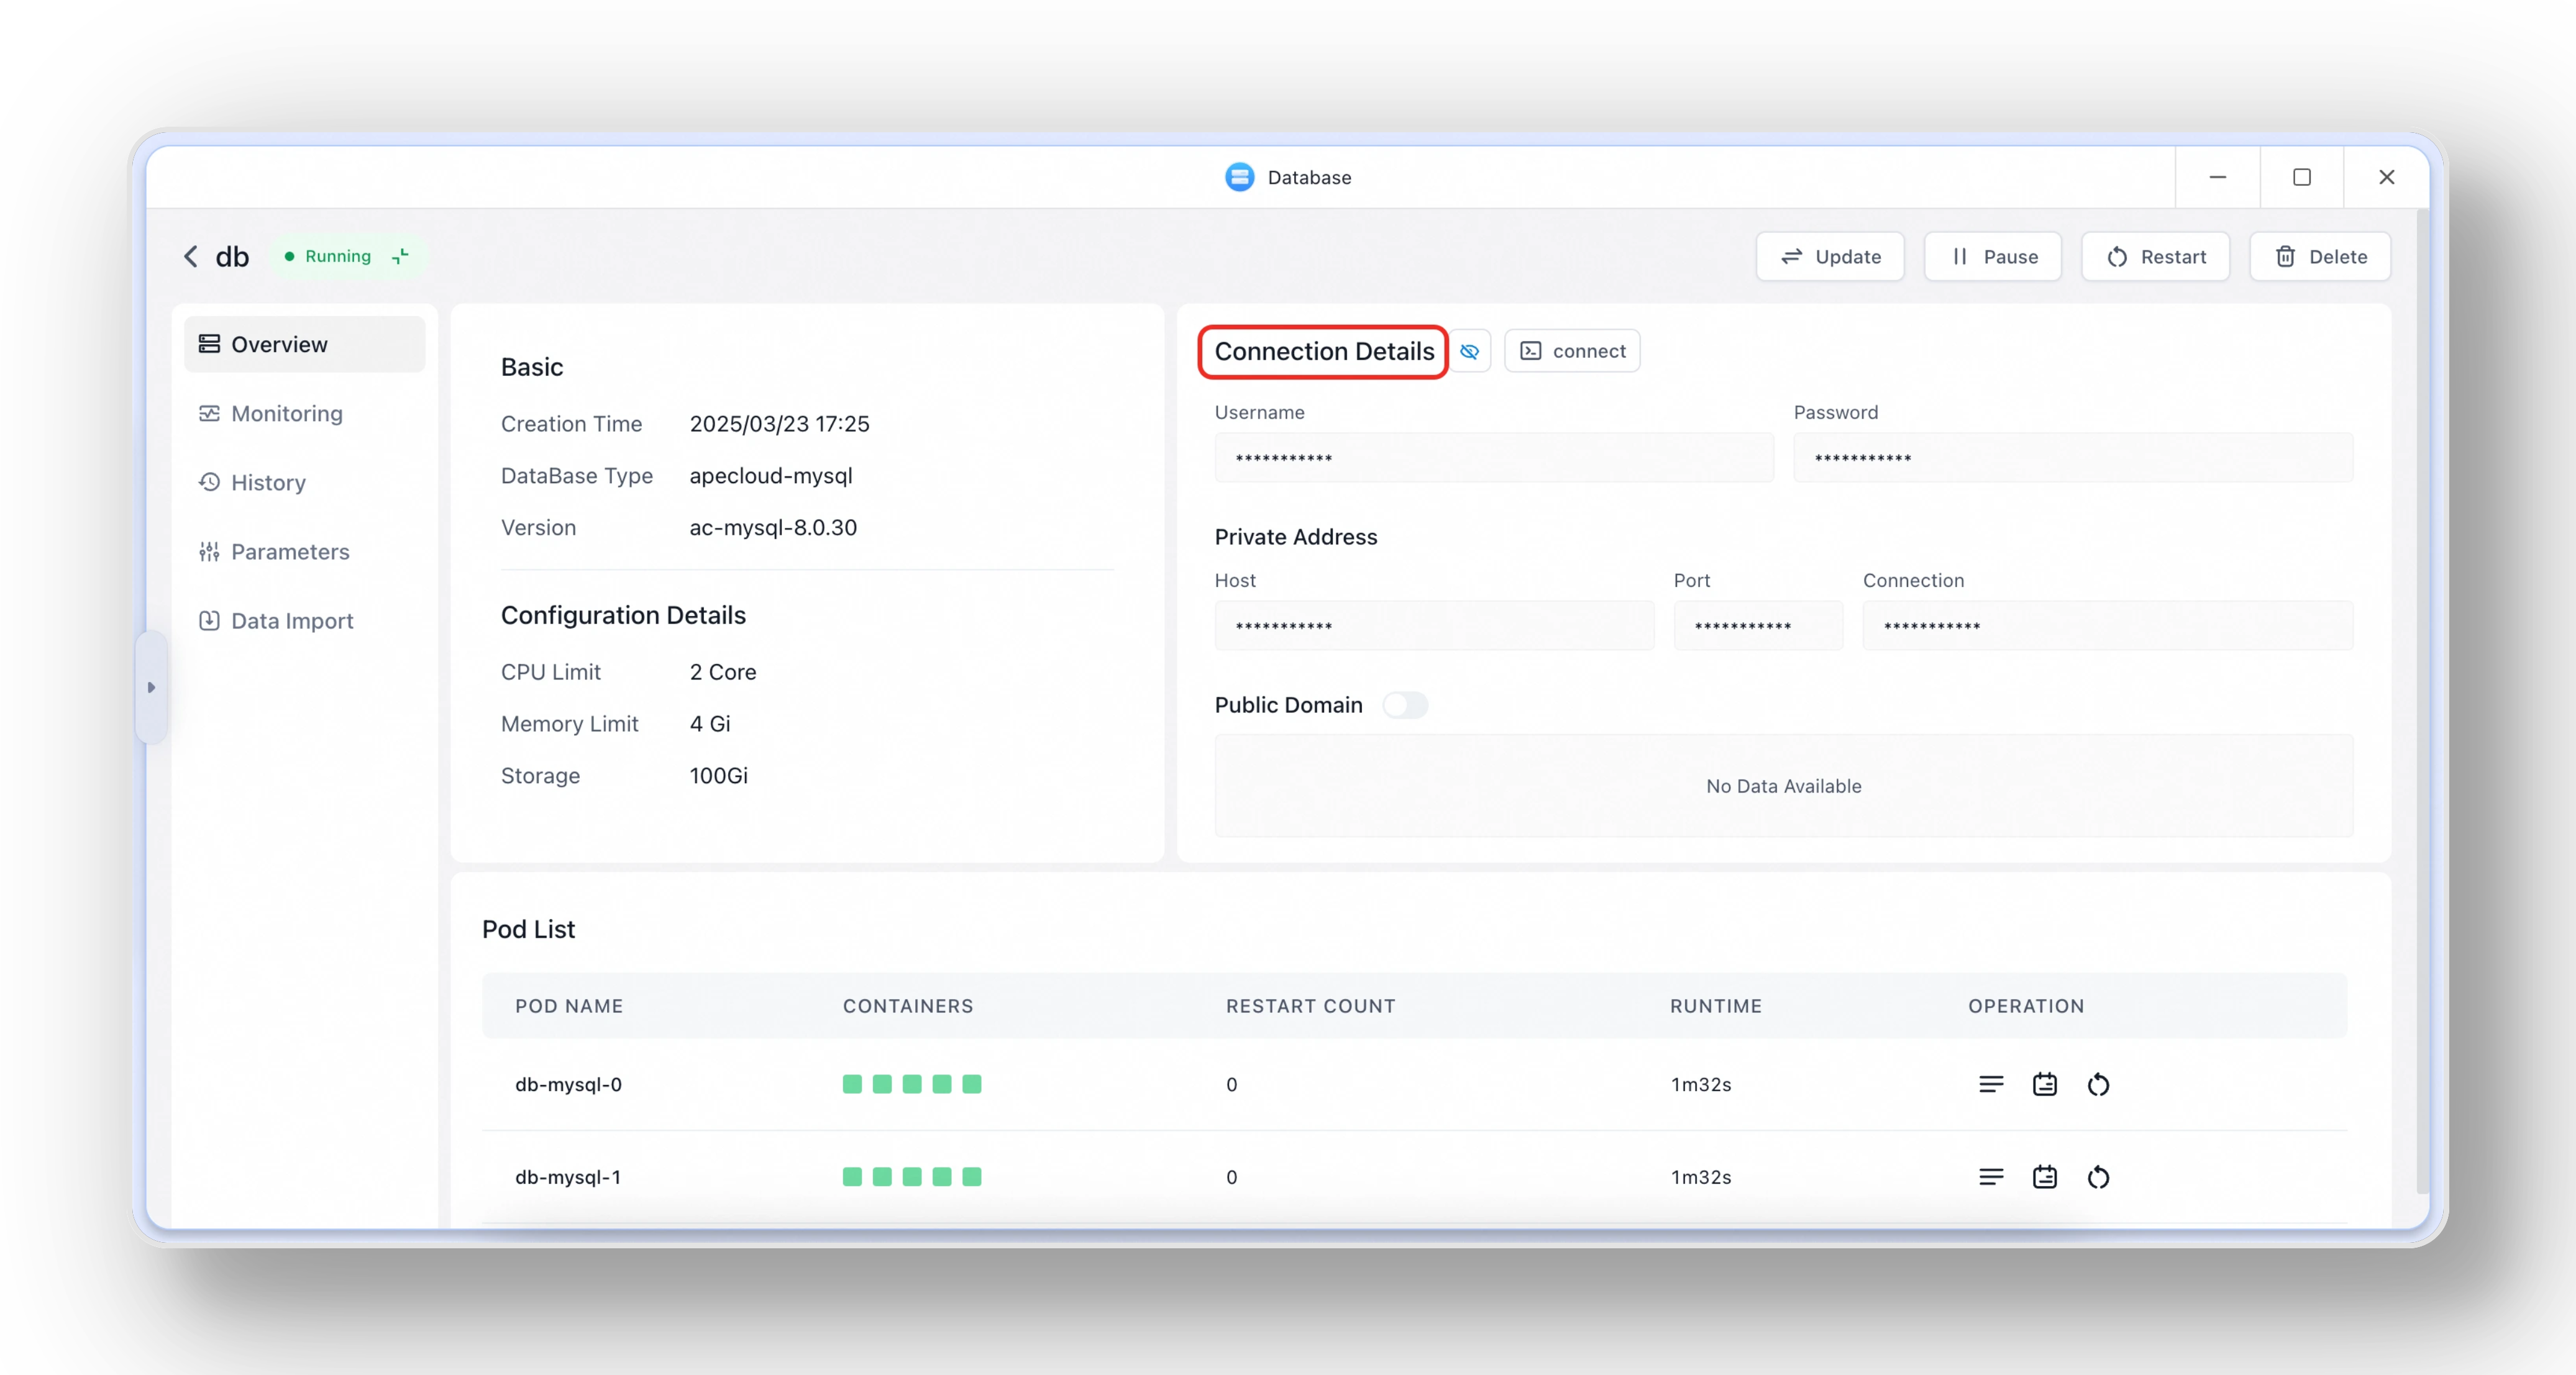Open the History section
Image resolution: width=2576 pixels, height=1375 pixels.
click(x=305, y=483)
